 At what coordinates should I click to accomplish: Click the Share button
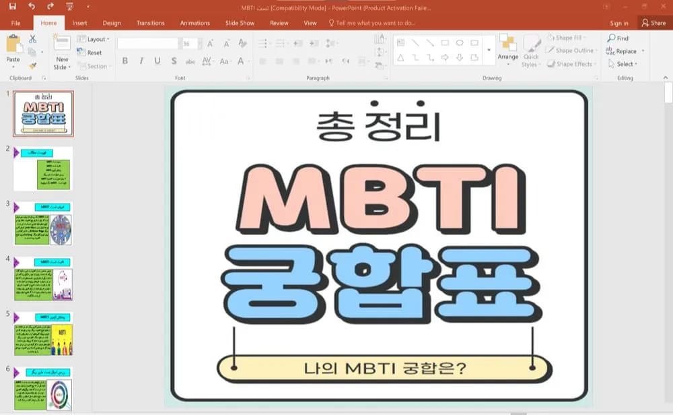pos(653,23)
